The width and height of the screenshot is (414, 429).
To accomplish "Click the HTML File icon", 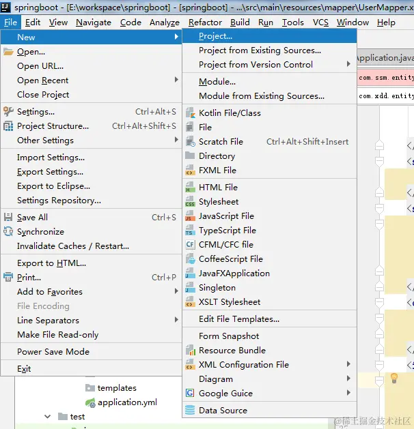I will point(190,187).
